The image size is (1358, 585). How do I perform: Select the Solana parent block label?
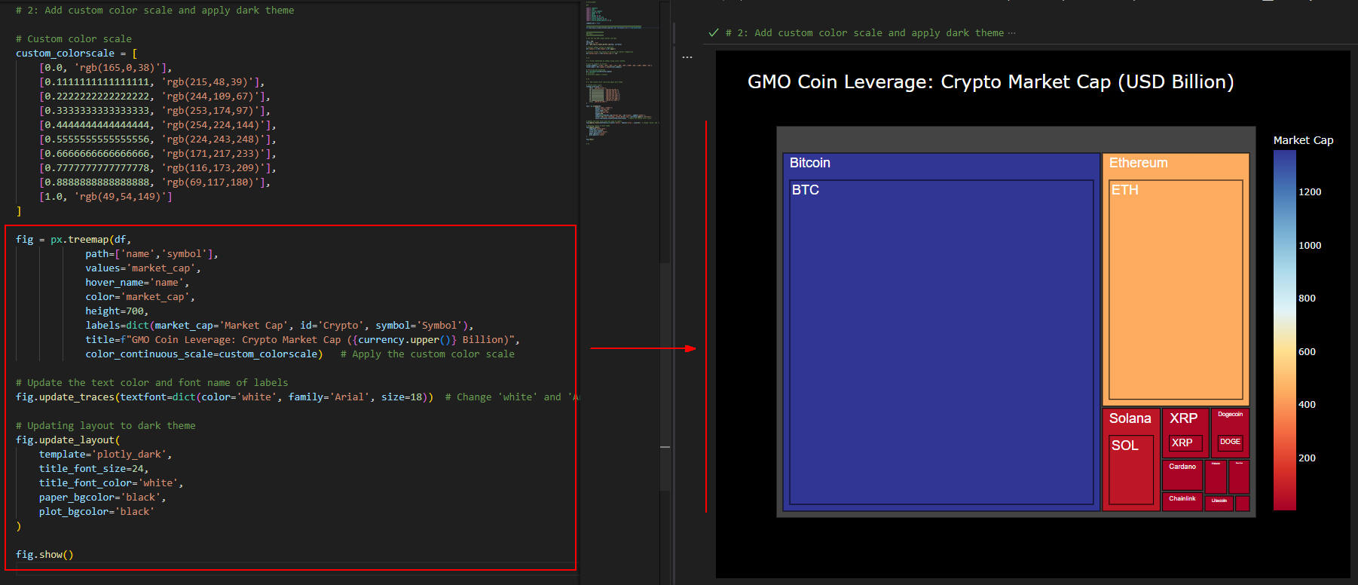[1130, 418]
